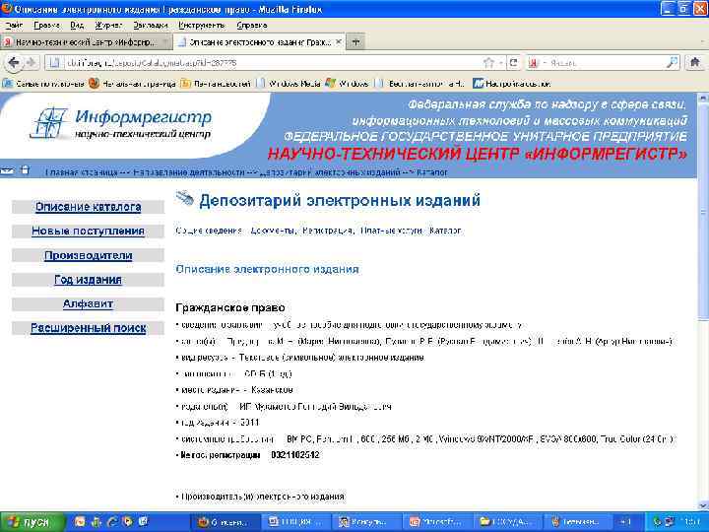
Task: Bookmark this page with the star icon
Action: [x=488, y=62]
